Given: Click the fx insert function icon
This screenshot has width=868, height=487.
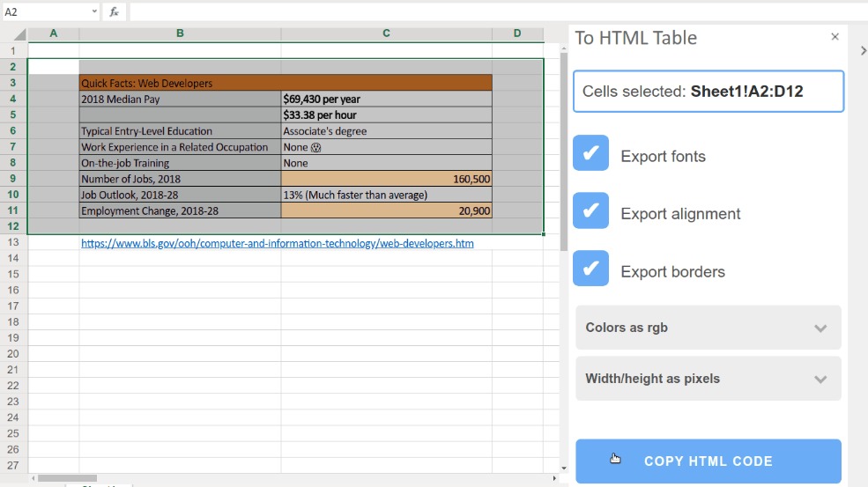Looking at the screenshot, I should (115, 12).
